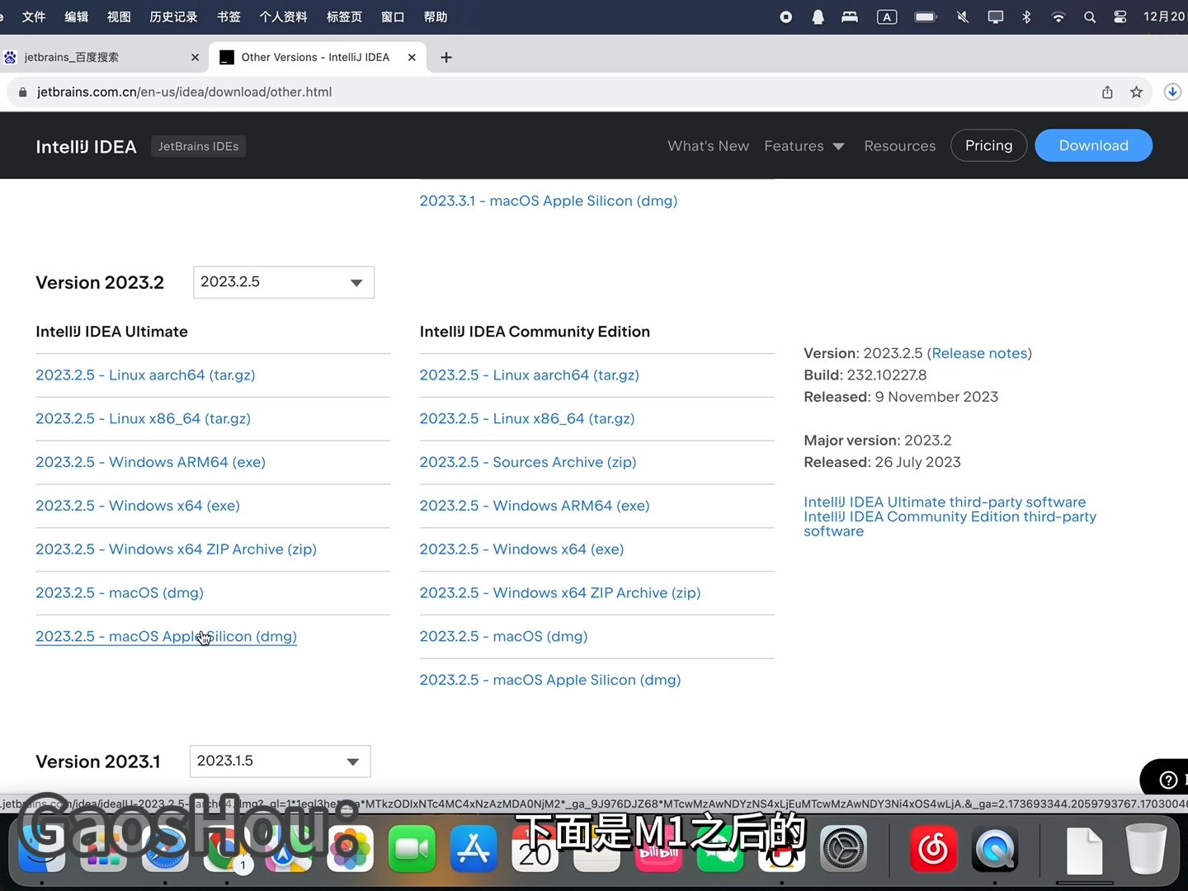Click the Bluetooth icon in menu bar
Viewport: 1188px width, 891px height.
click(1027, 16)
